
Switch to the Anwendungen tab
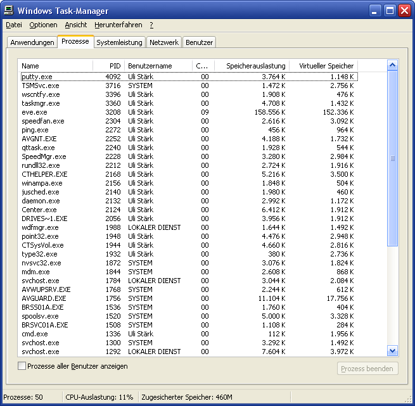coord(32,42)
